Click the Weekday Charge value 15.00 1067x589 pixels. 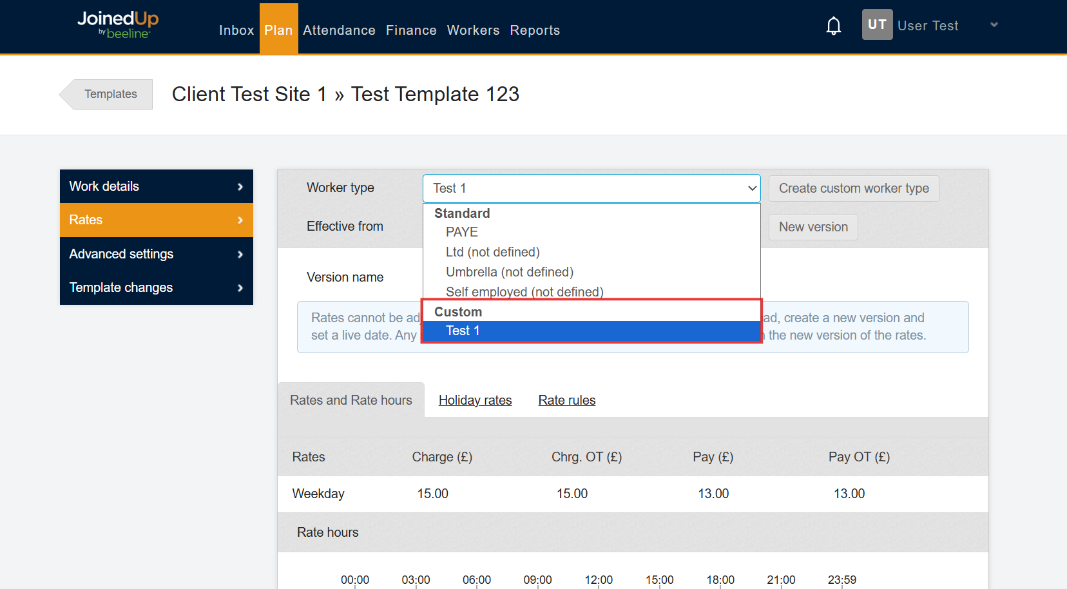(432, 494)
